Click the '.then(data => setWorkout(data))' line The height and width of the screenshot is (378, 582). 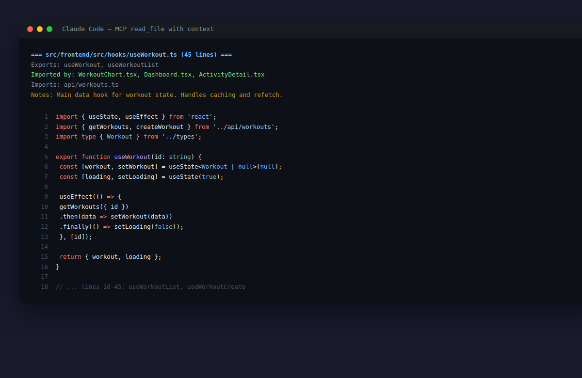coord(116,217)
